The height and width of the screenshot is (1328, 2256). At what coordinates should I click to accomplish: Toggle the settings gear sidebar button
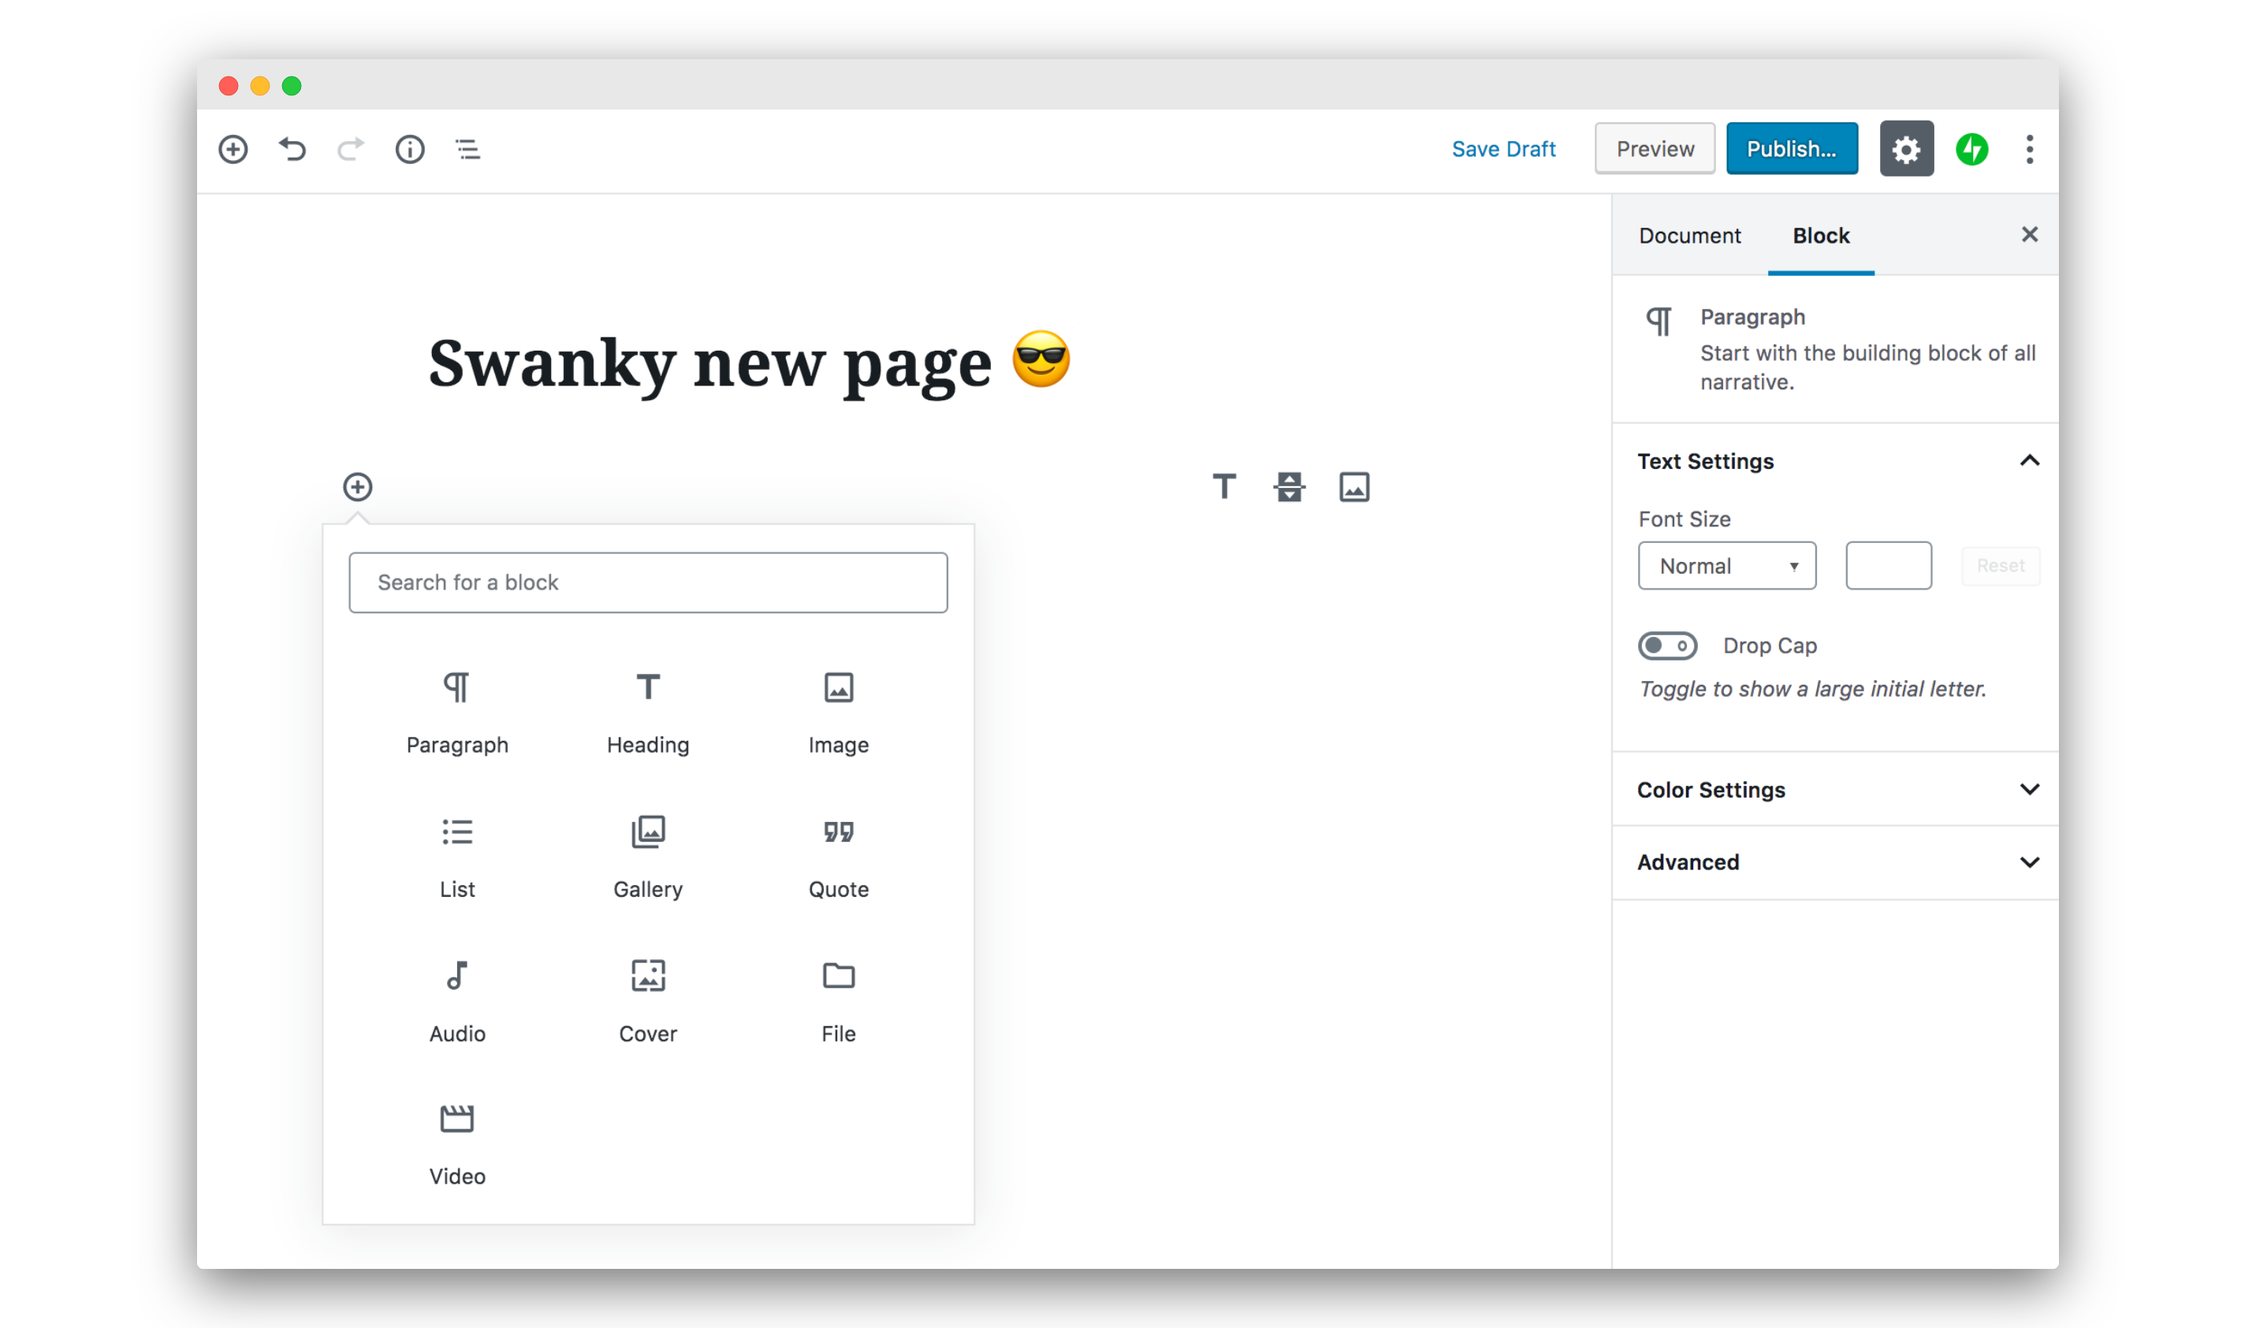(1906, 148)
